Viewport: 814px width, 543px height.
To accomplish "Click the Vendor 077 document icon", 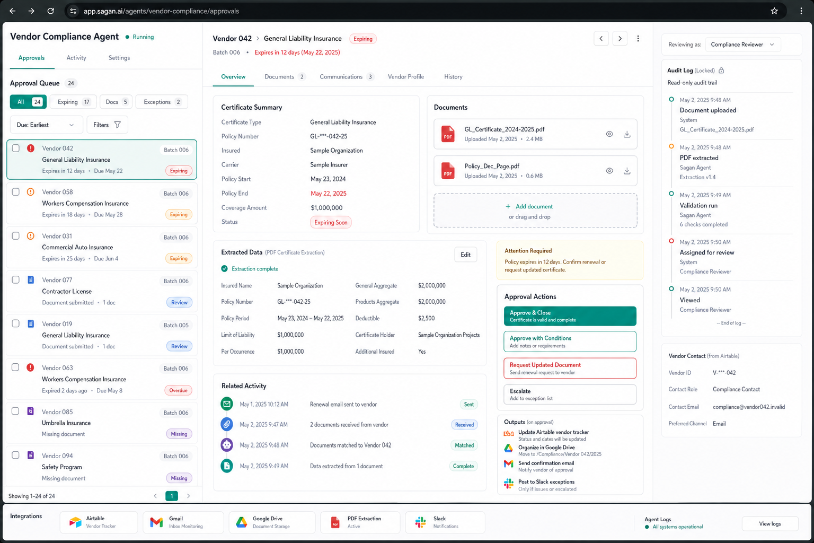I will pos(31,279).
